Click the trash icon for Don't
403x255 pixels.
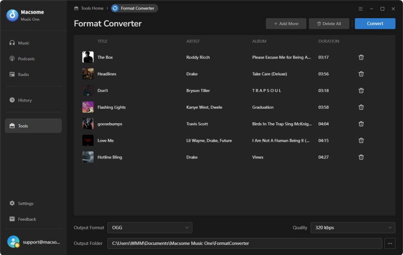(361, 91)
